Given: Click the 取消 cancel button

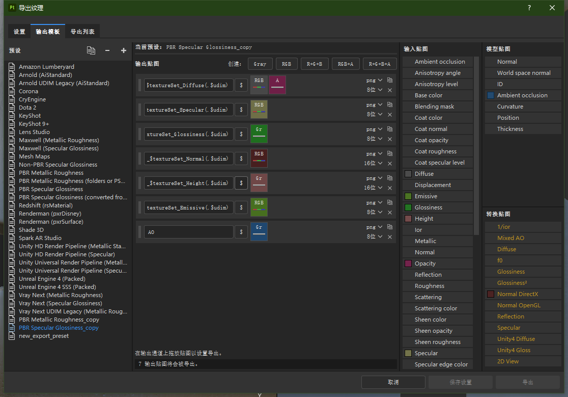Looking at the screenshot, I should pos(393,382).
